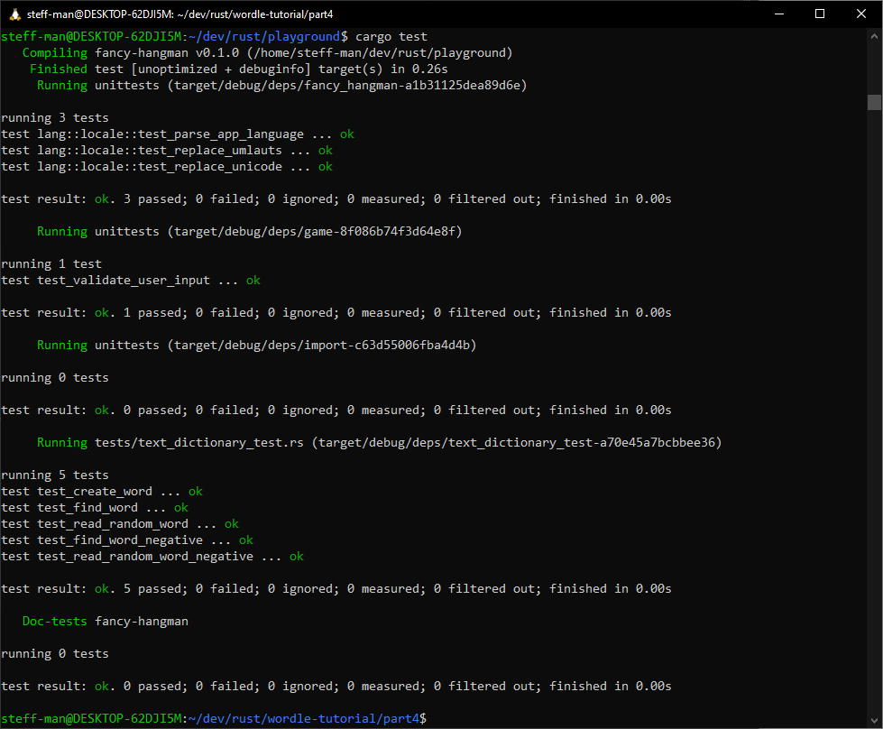The height and width of the screenshot is (729, 883).
Task: Click the test_validate_user_input result line
Action: click(131, 281)
